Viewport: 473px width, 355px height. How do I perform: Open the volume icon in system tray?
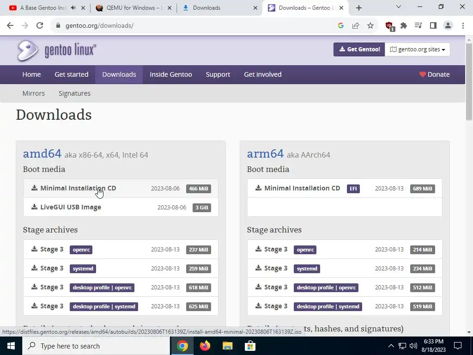(x=413, y=346)
